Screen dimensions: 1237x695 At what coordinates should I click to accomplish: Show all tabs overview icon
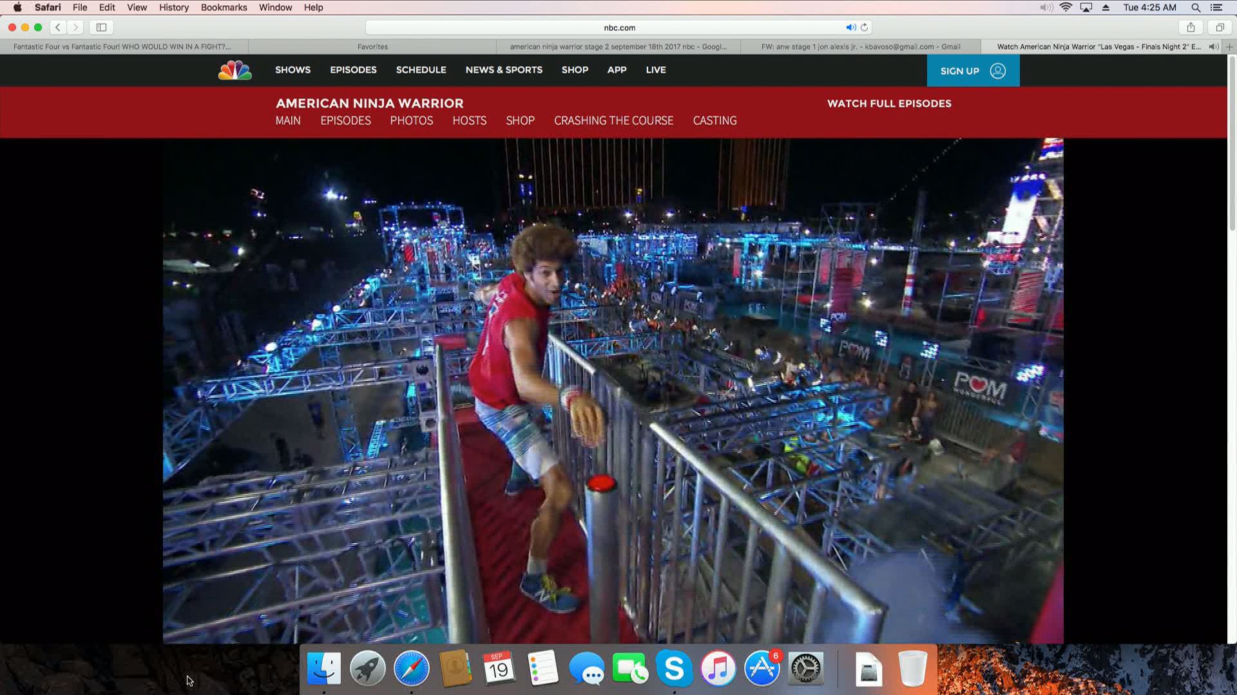coord(1220,27)
